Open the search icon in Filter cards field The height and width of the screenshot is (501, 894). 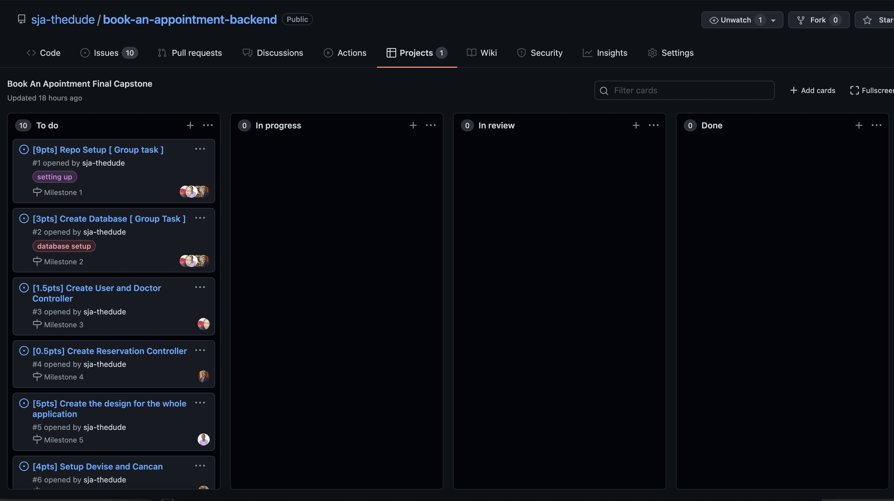[604, 90]
